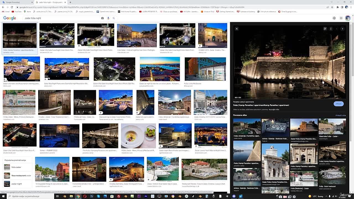Switch to the Google Prevoditelj tab
354x199 pixels.
17,2
